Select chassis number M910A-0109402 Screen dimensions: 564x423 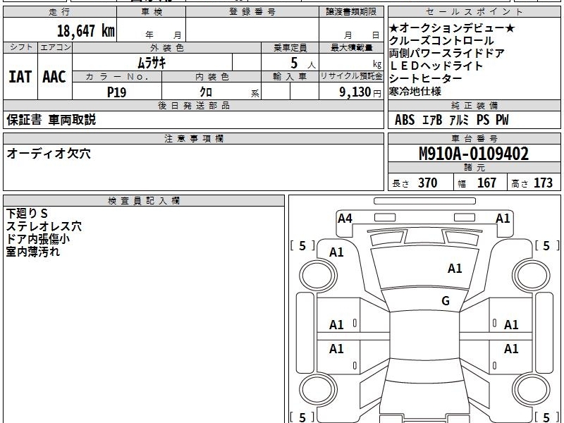point(474,154)
